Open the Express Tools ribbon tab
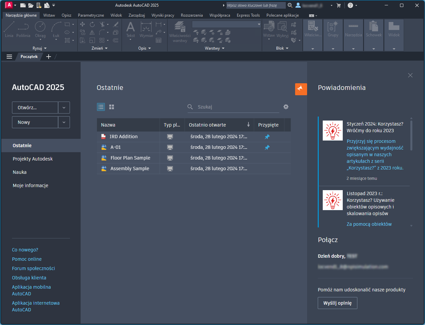The height and width of the screenshot is (325, 425). [x=248, y=15]
